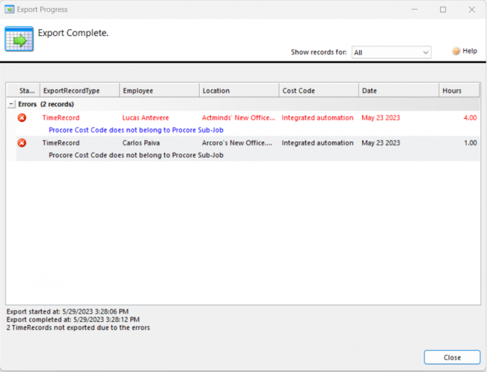Open the Help link

coord(470,51)
